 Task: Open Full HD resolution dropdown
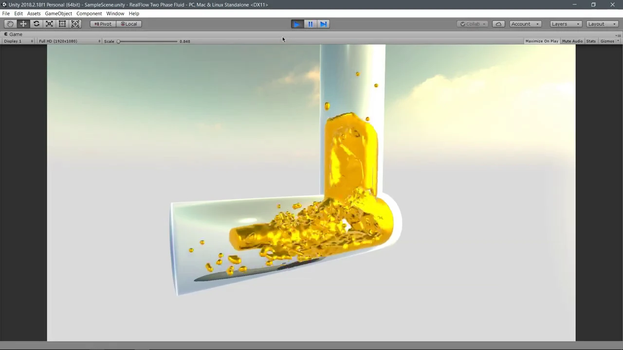click(x=69, y=41)
